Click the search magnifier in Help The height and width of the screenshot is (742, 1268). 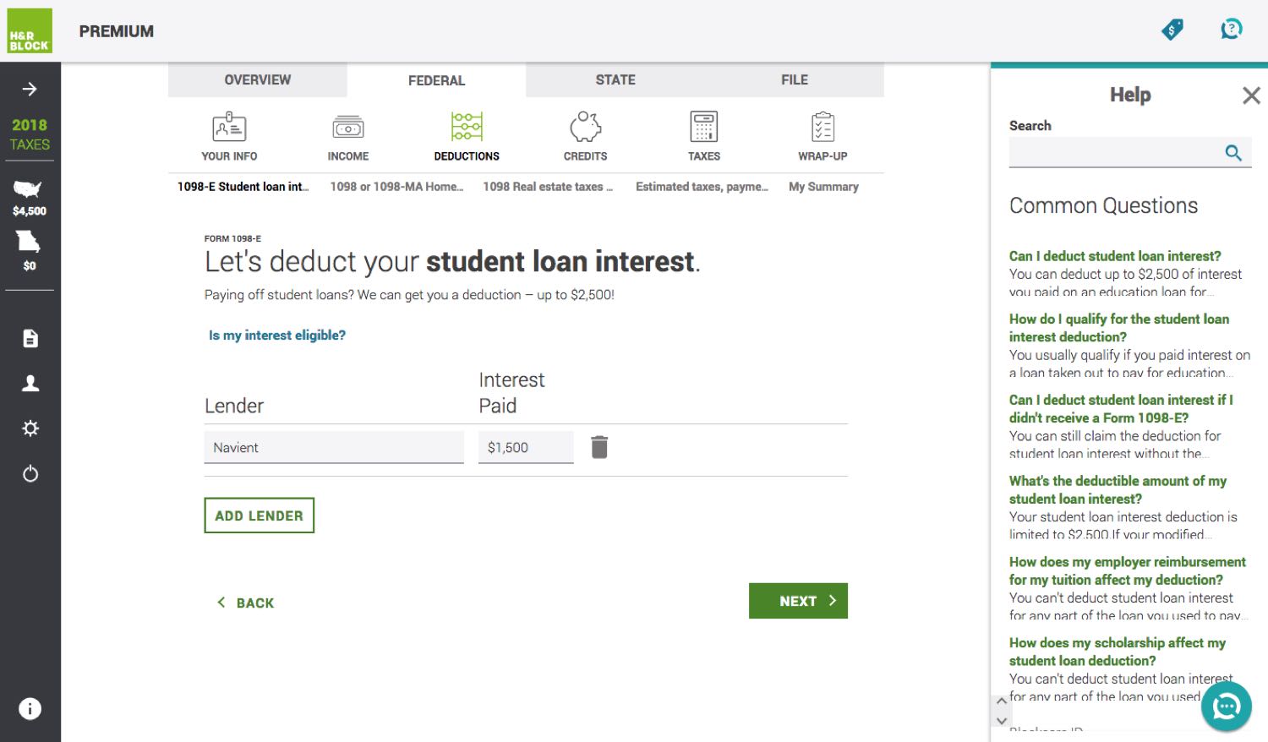(1233, 153)
